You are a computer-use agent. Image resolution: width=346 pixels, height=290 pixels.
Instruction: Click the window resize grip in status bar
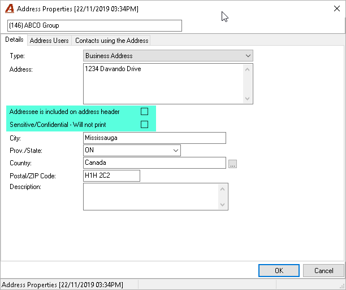tap(342, 285)
